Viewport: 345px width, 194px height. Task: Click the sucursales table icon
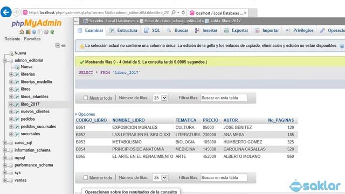pyautogui.click(x=17, y=134)
